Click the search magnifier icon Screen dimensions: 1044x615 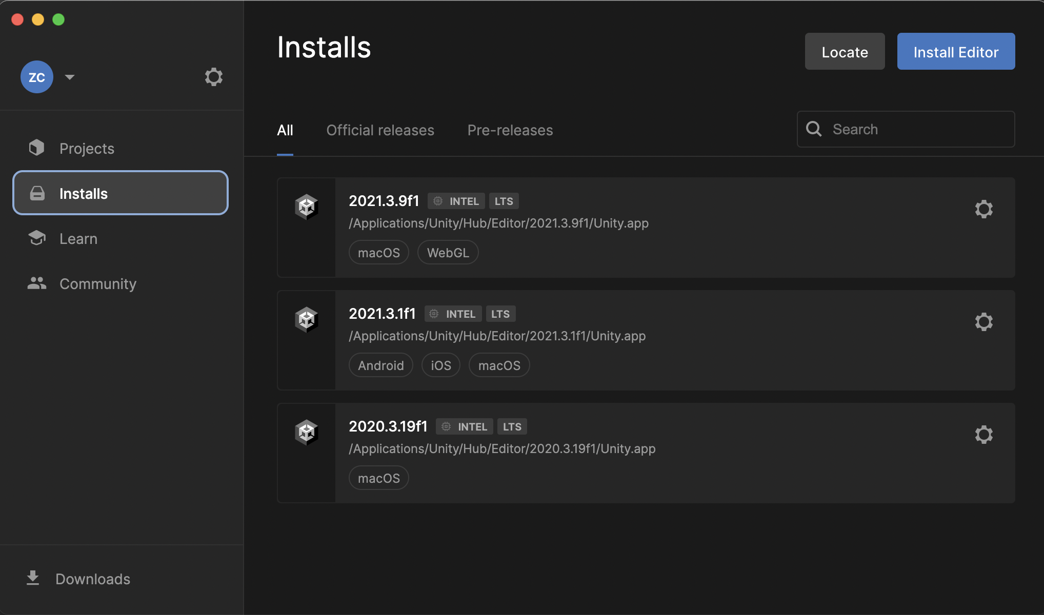[814, 129]
